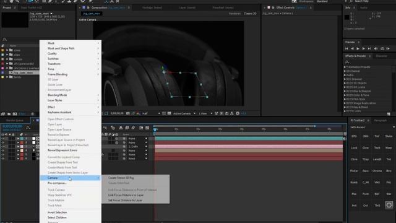Choose Reveal Expression Errors
Viewport: 396px width, 223px height.
62,150
